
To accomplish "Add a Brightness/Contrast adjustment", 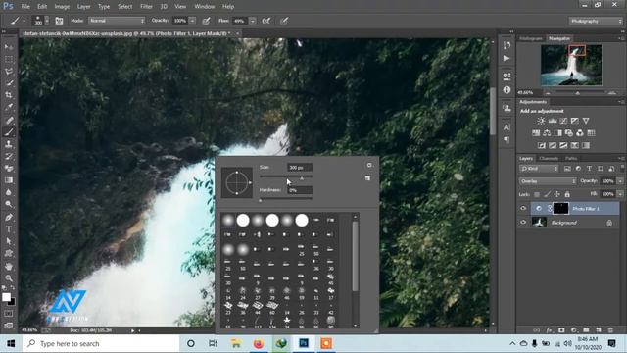I will [x=541, y=121].
